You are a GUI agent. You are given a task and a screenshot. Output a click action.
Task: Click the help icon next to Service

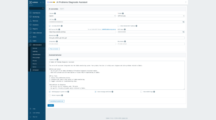55,13
